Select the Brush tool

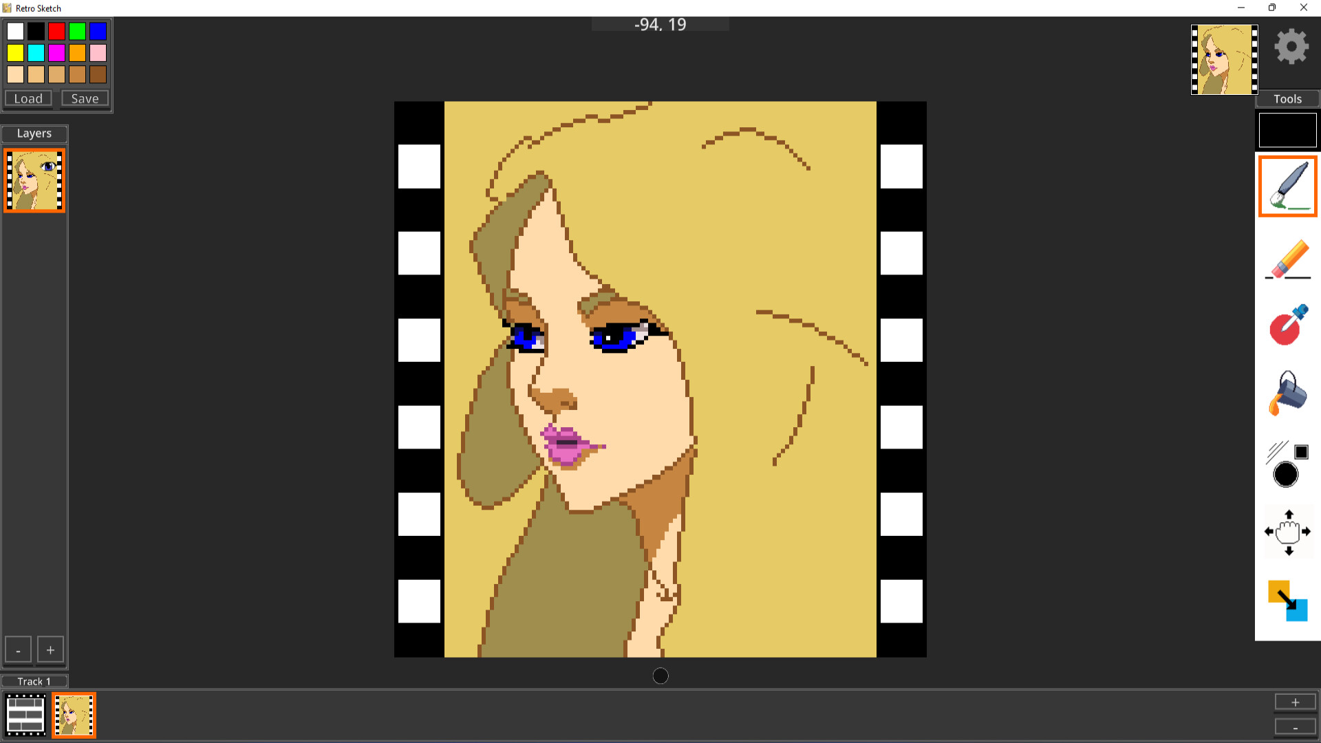pos(1287,186)
